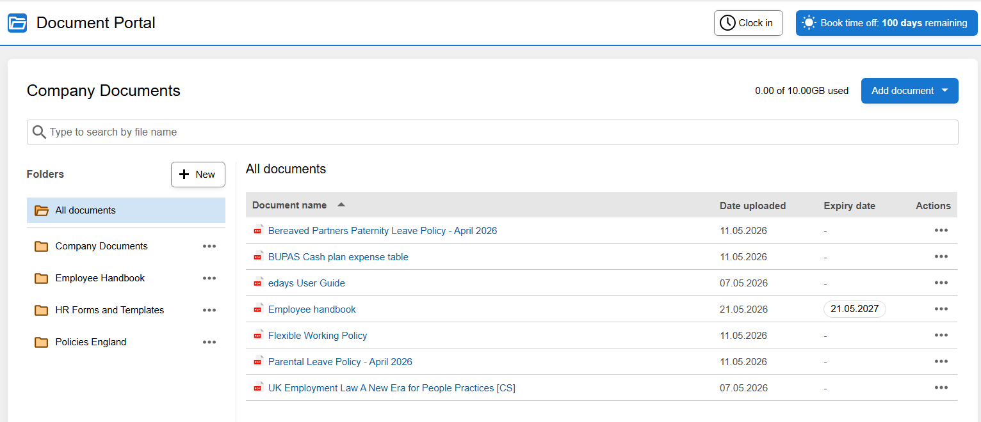Click the sun icon beside Book time off
The image size is (981, 422).
click(809, 23)
